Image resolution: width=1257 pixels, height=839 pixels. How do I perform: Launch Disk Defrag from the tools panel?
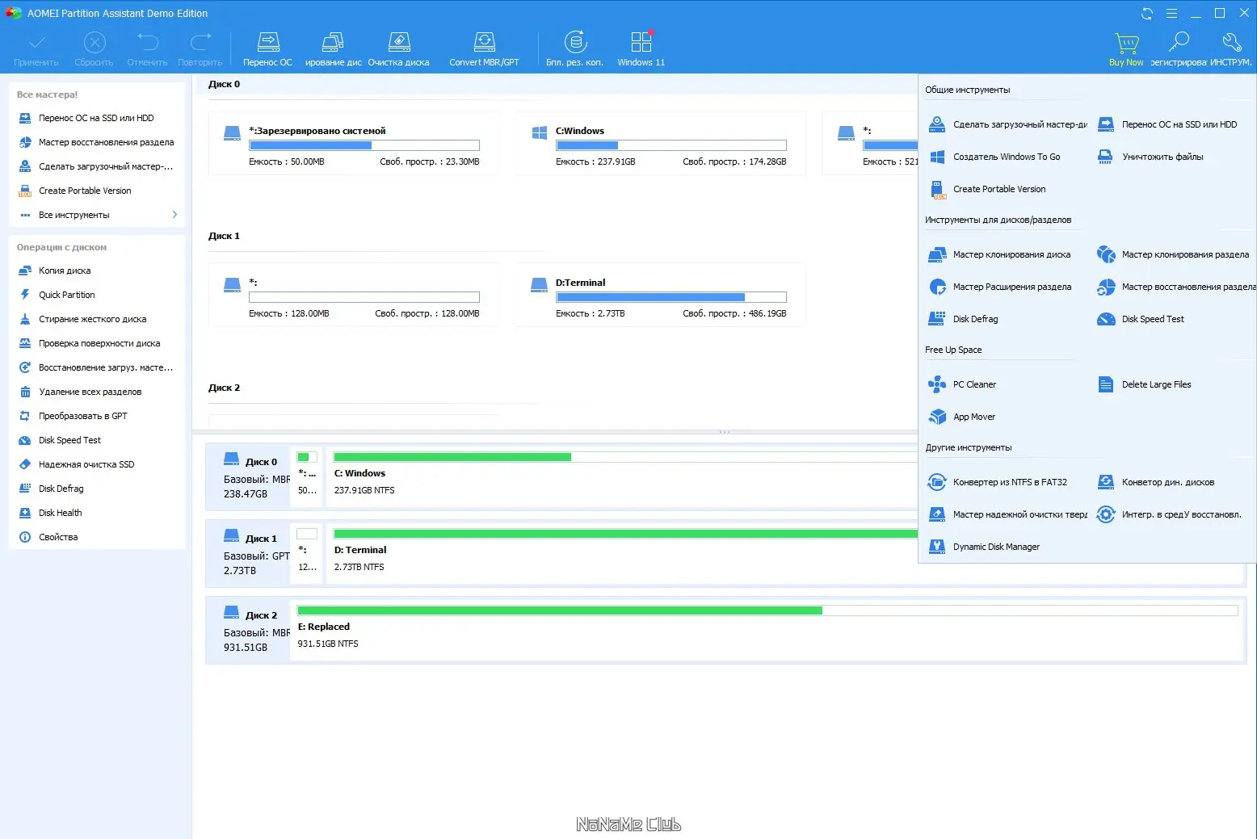coord(964,319)
